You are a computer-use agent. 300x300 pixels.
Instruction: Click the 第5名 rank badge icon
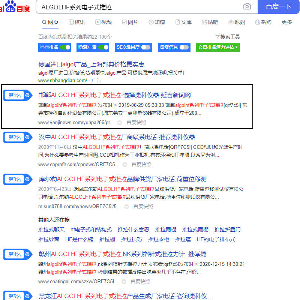pyautogui.click(x=18, y=296)
